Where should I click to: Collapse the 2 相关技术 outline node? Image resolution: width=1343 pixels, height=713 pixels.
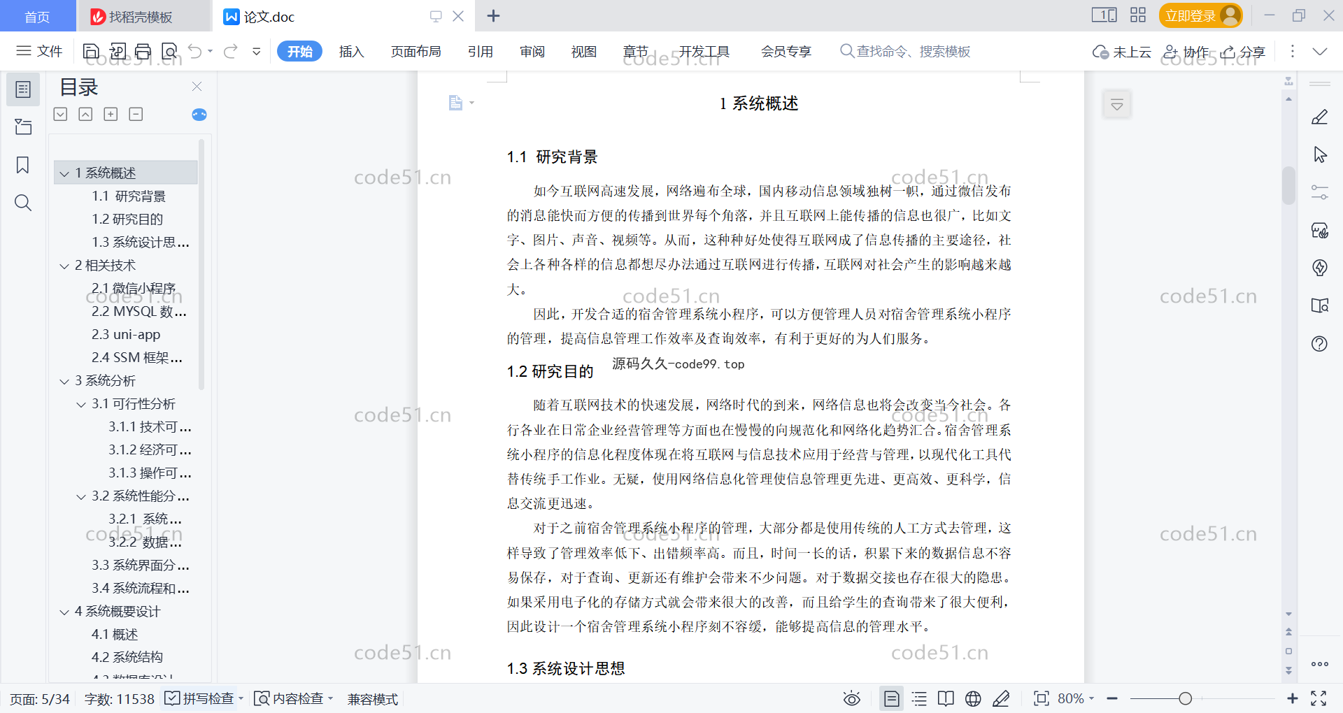coord(64,266)
